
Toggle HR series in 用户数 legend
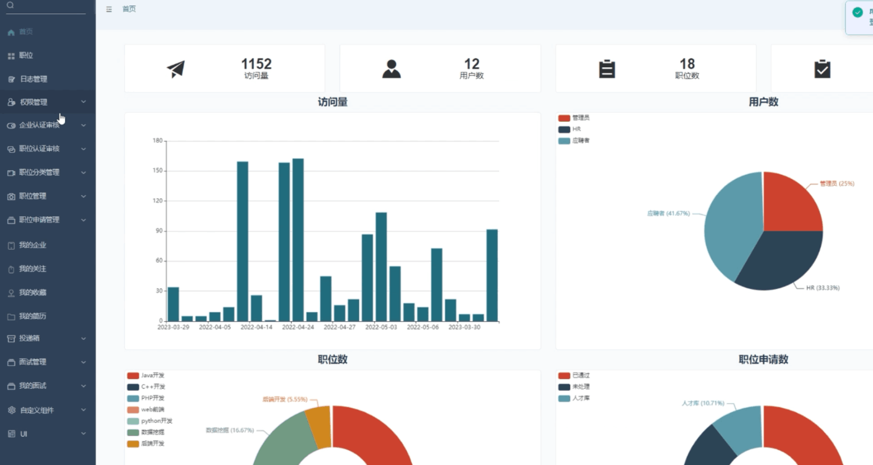point(569,129)
